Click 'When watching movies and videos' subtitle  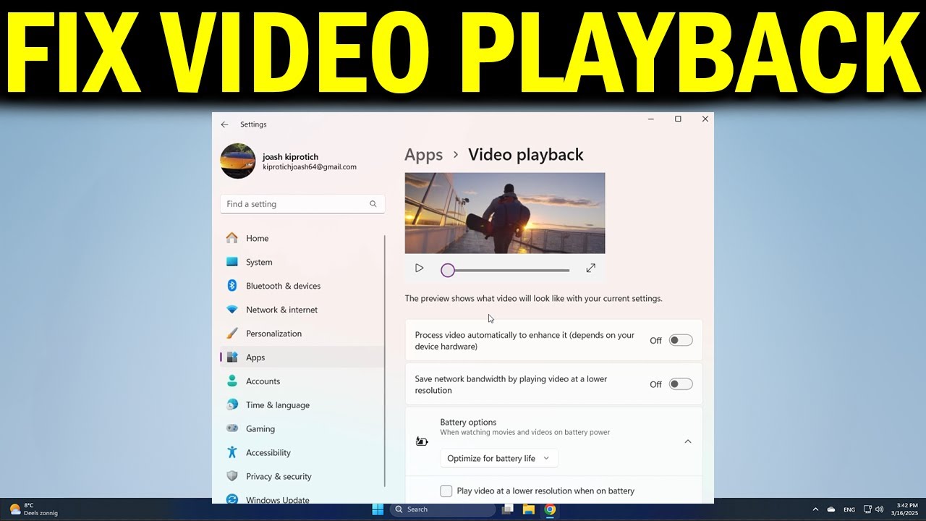click(x=524, y=433)
